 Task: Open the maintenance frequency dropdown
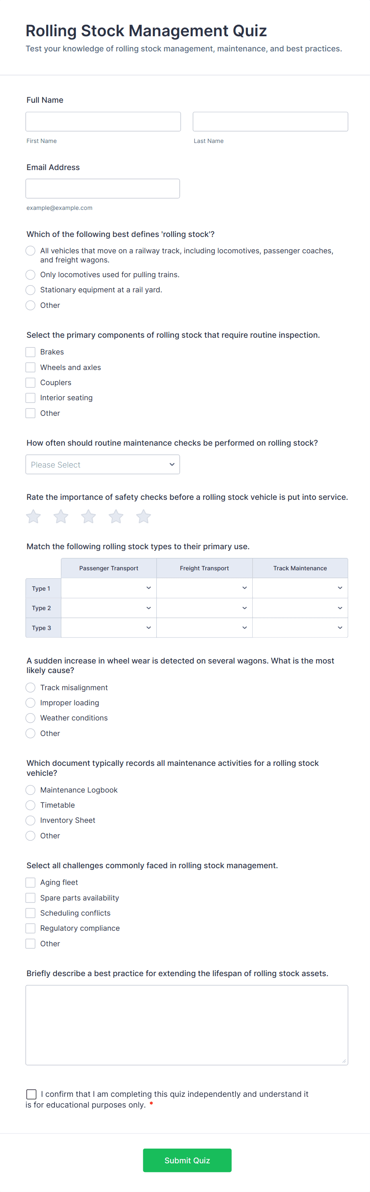(x=102, y=464)
